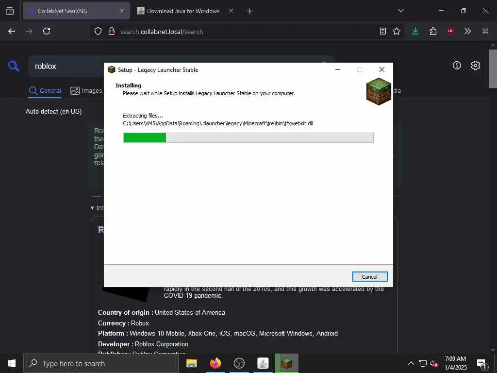Open the SearXNG preferences gear icon
This screenshot has height=373, width=497.
pos(475,66)
